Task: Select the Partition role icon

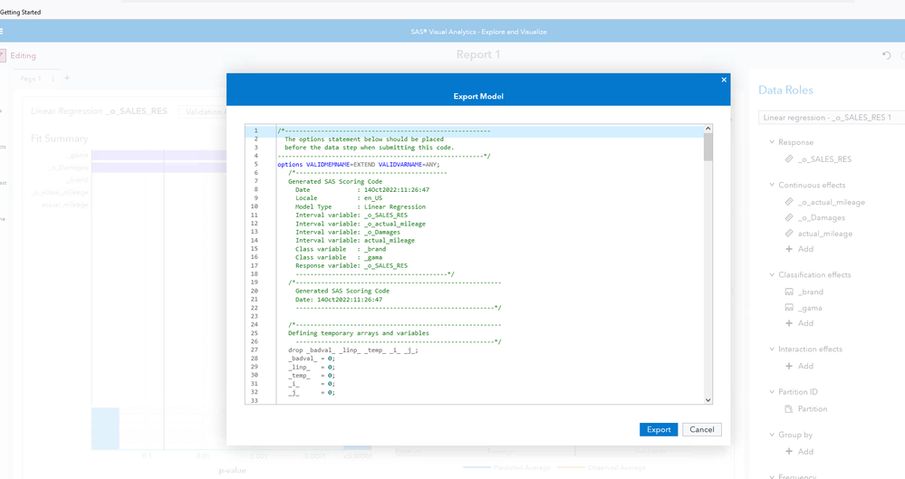Action: (x=789, y=408)
